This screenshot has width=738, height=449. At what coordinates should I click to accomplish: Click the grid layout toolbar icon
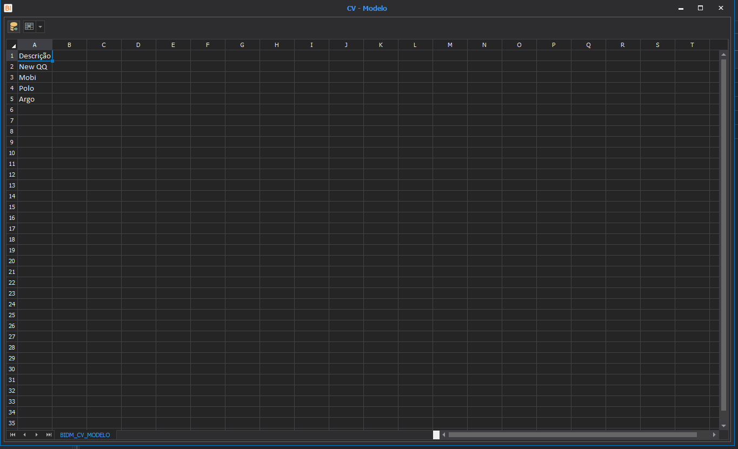29,26
